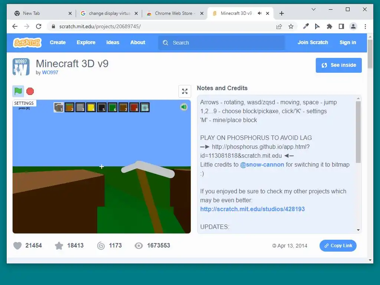Love the project with the heart icon

point(17,246)
